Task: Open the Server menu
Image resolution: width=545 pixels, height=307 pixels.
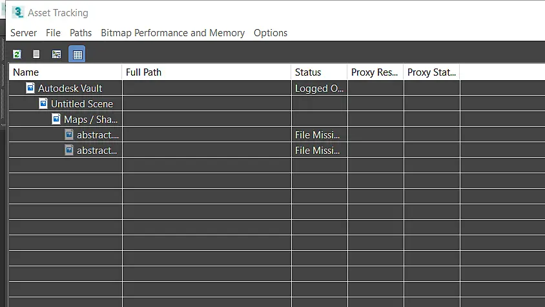Action: (24, 33)
